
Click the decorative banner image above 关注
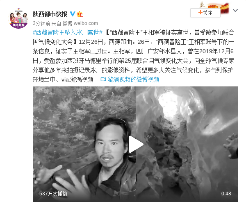215,6
